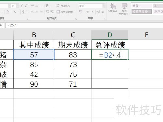163x122 pixels.
Task: Select the 解释性 (Explanatory) cell style
Action: [158, 11]
